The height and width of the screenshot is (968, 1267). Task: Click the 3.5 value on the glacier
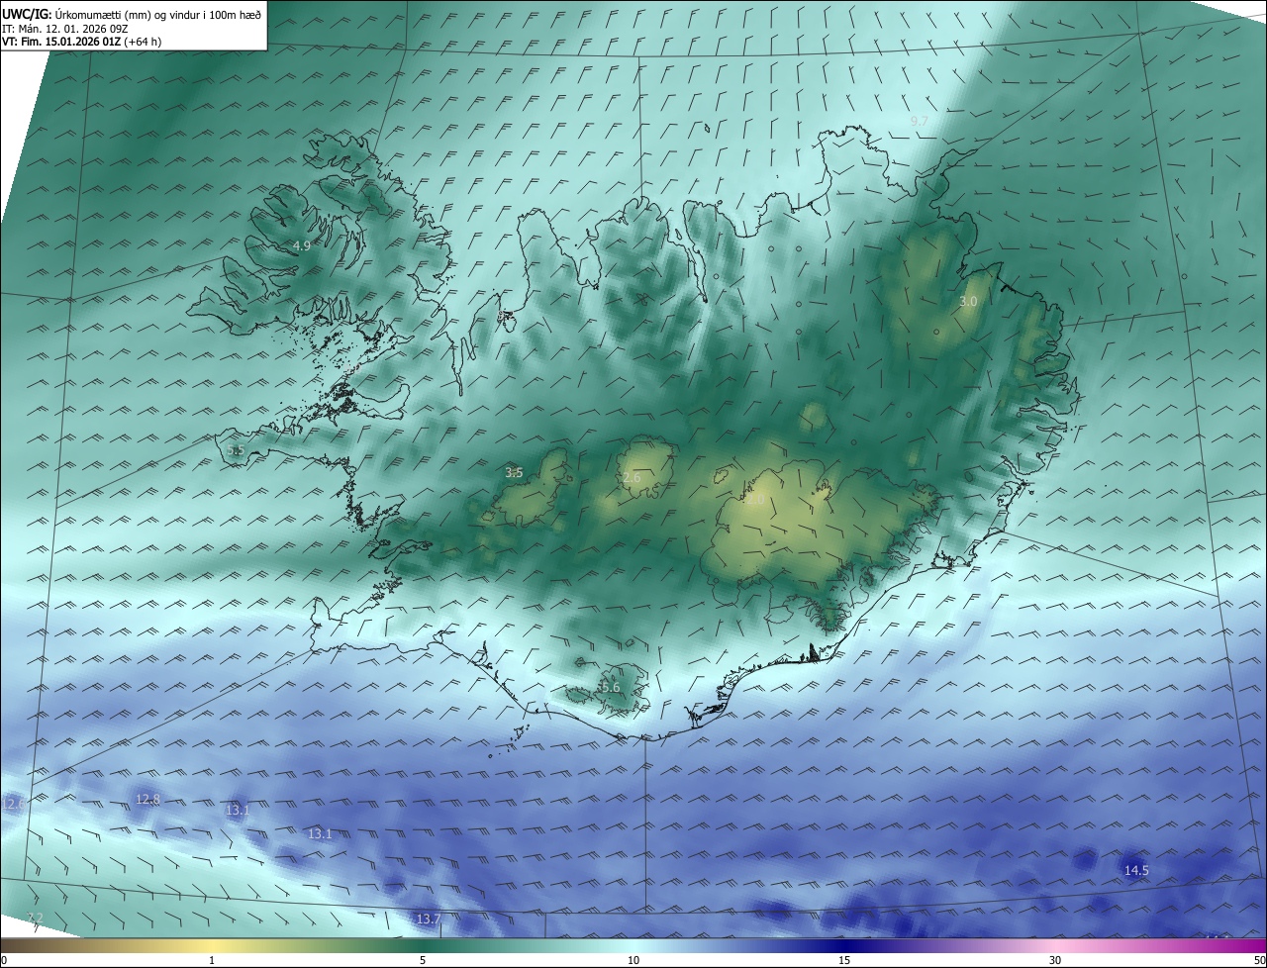514,473
